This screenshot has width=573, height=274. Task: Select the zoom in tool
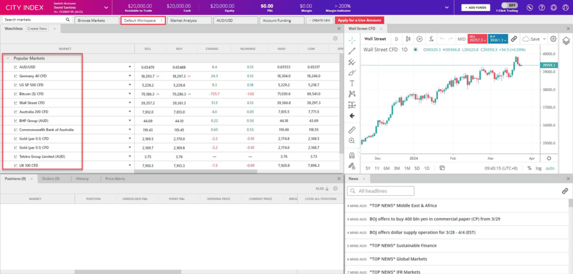[352, 141]
